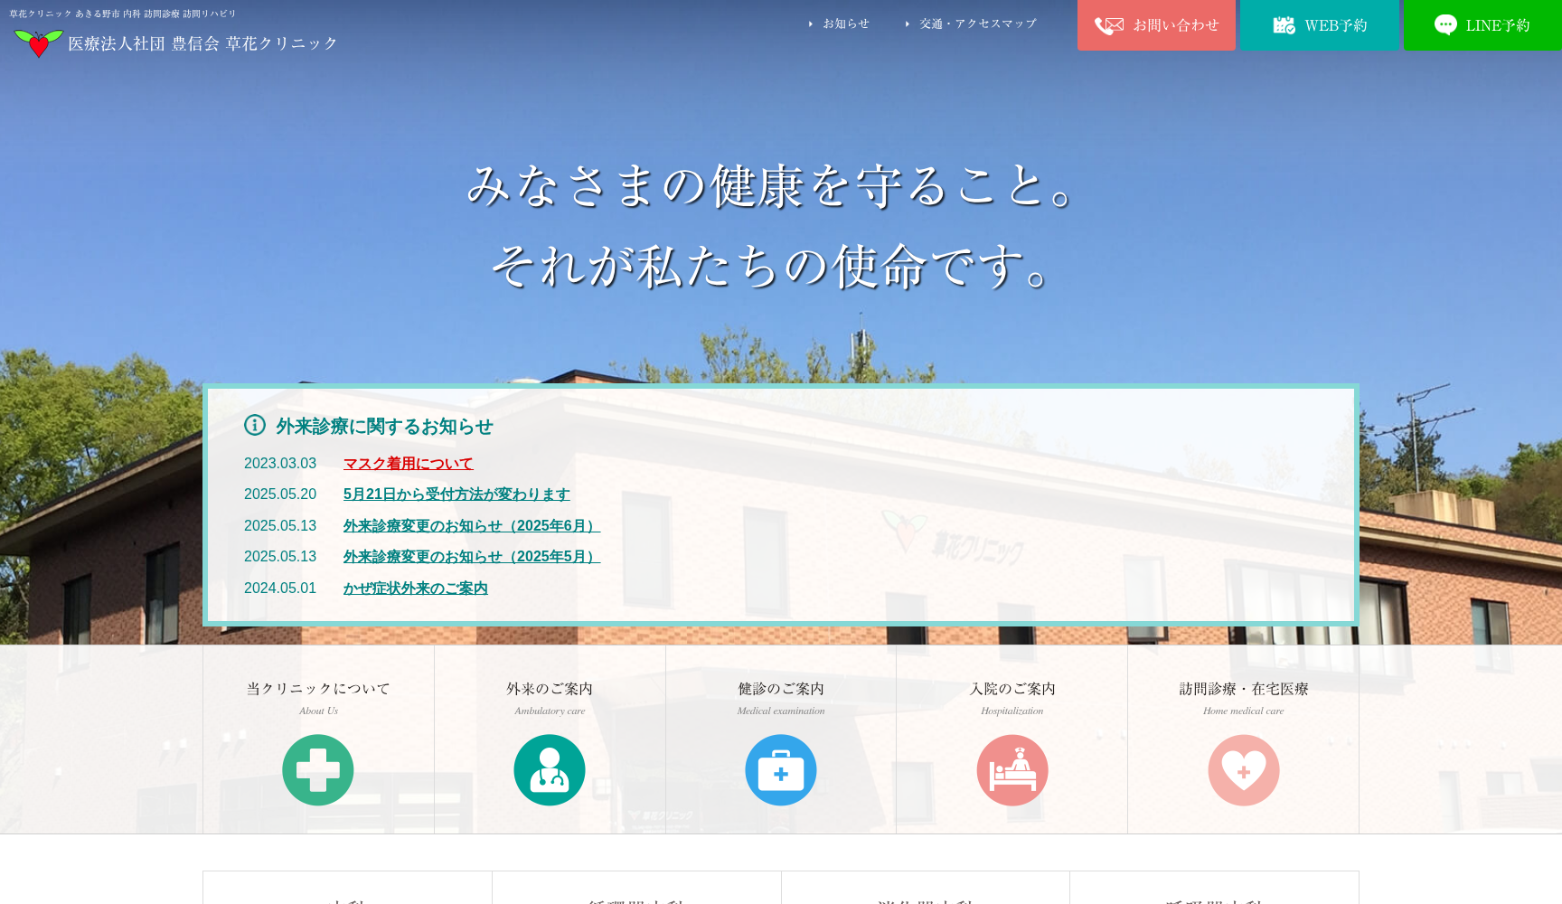Click the info icon beside 外来診療に関するお知らせ
Viewport: 1562px width, 904px height.
pos(253,425)
